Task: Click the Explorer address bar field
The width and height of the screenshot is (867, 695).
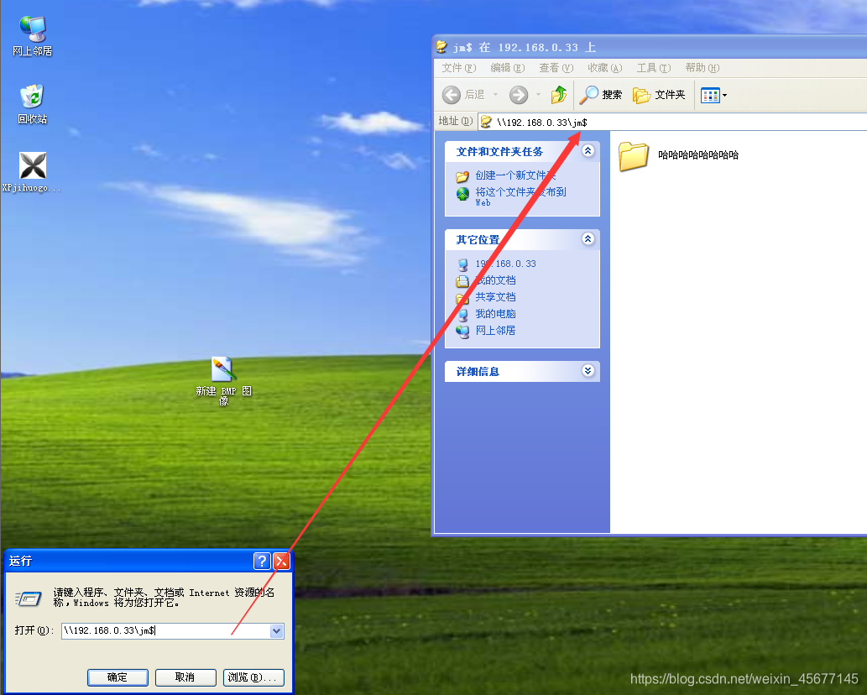Action: point(671,123)
